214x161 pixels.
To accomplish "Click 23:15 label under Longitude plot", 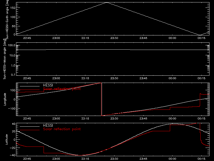I will click(x=85, y=118).
